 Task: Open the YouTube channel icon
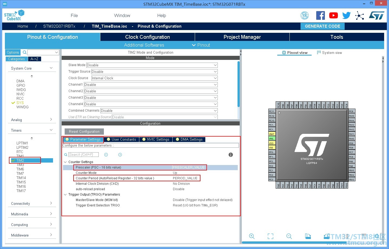point(334,15)
